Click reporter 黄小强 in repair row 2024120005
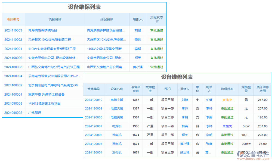The image size is (272, 163). pos(185,144)
